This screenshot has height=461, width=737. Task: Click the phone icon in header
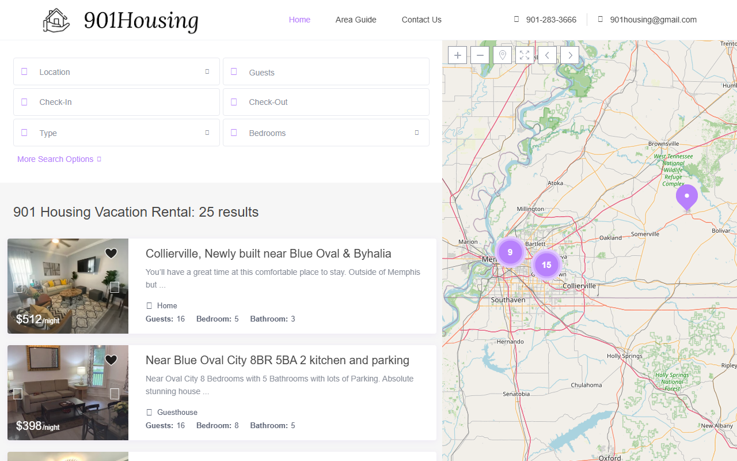click(x=516, y=19)
